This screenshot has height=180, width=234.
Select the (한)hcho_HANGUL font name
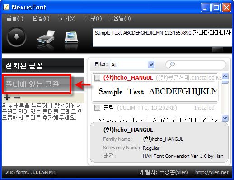128,78
